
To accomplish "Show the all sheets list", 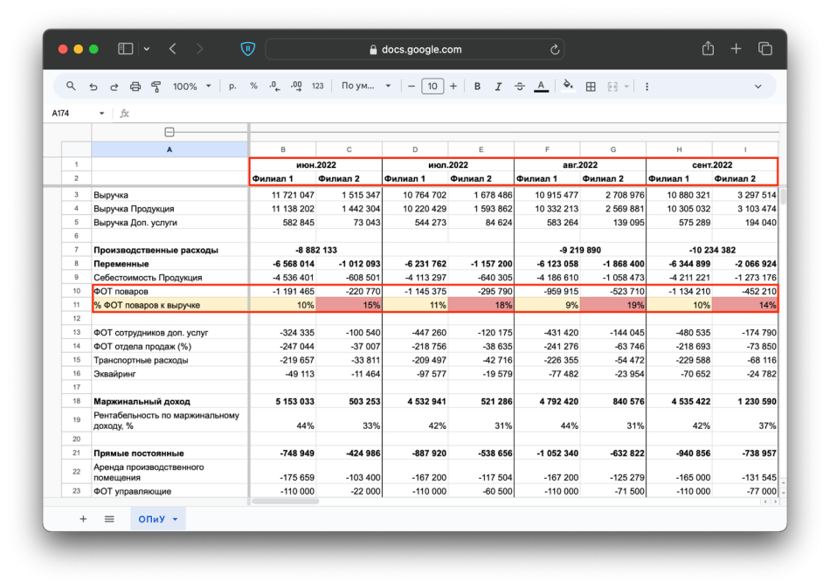I will (x=109, y=519).
